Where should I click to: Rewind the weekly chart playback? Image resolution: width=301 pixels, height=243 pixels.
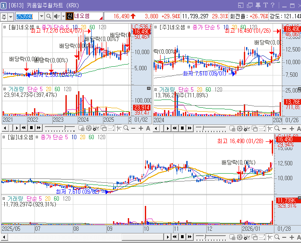174,128
